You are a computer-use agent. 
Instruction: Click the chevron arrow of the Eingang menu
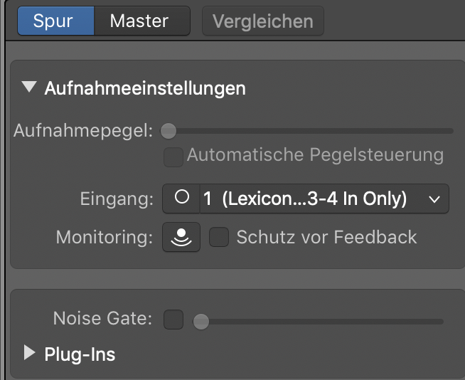click(x=434, y=200)
